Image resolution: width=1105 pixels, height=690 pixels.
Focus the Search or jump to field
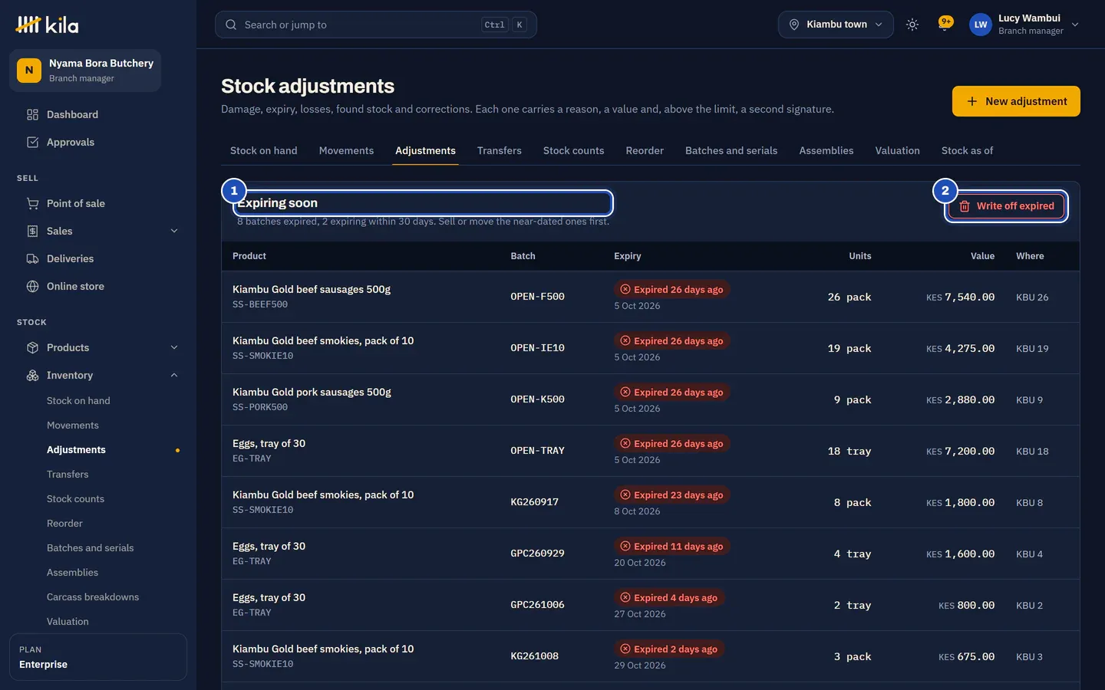376,25
